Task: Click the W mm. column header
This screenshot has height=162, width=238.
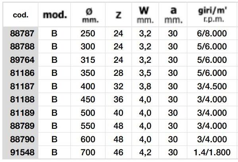Action: 145,15
